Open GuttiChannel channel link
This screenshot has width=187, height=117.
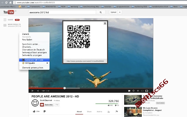(x=46, y=100)
